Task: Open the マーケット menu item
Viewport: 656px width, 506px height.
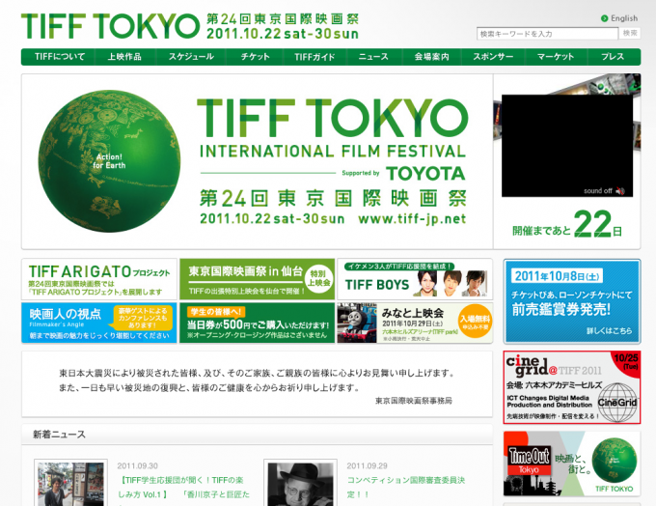Action: tap(556, 57)
